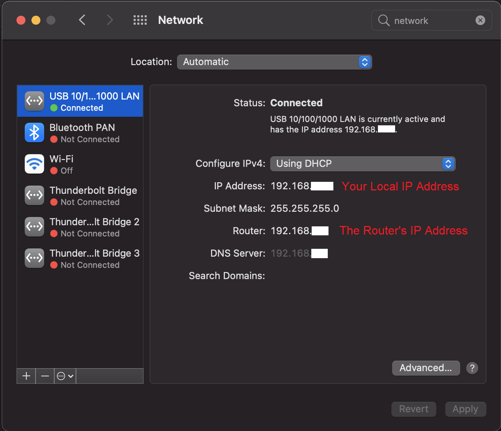Open help with question mark button
This screenshot has height=431, width=501.
coord(472,368)
